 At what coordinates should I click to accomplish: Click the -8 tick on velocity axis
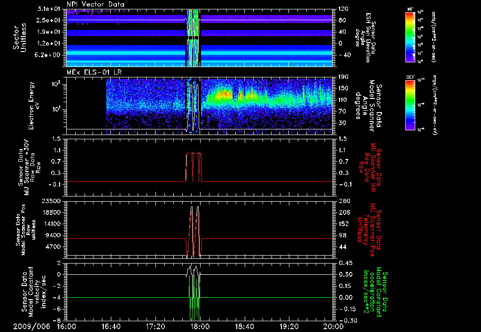57,321
